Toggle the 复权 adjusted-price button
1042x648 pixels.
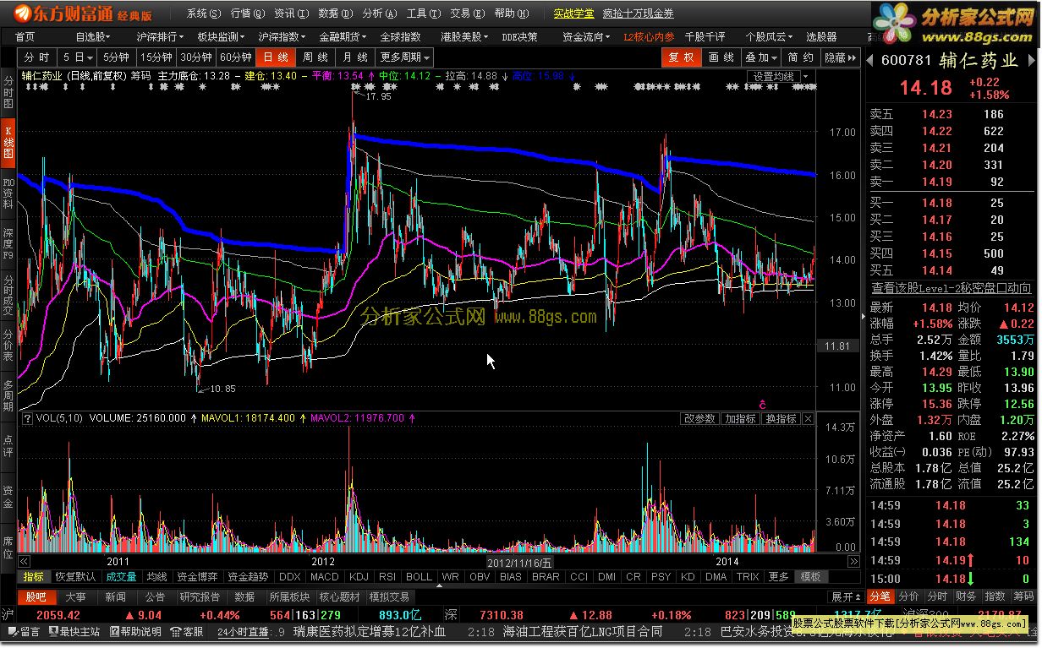[681, 57]
